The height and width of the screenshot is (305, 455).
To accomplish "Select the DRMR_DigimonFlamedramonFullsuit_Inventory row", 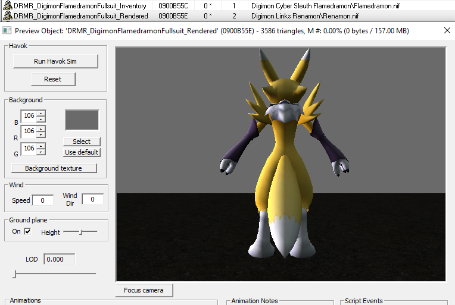I will tap(227, 5).
